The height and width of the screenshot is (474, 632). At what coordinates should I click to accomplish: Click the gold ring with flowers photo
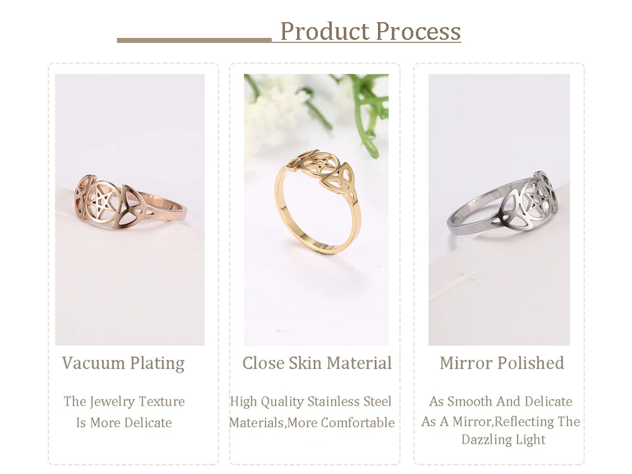pos(317,210)
